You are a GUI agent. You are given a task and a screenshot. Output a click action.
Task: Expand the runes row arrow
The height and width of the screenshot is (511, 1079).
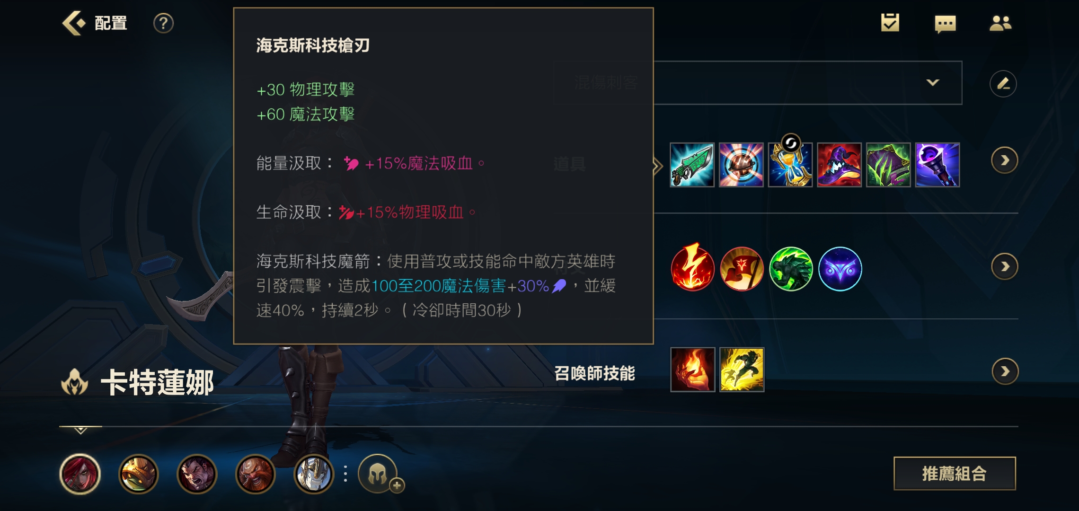[1004, 266]
